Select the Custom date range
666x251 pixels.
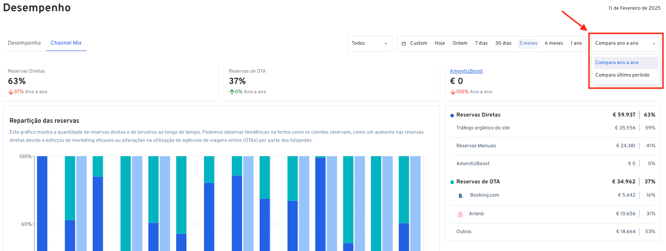(418, 44)
